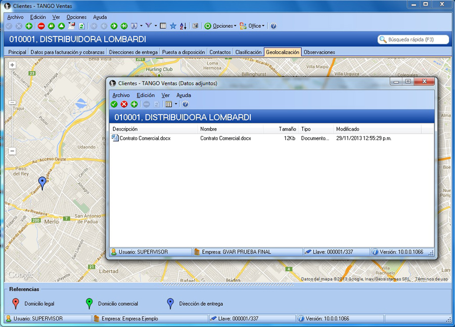Sort attachments by Tamaño column header
Image resolution: width=455 pixels, height=327 pixels.
tap(281, 129)
